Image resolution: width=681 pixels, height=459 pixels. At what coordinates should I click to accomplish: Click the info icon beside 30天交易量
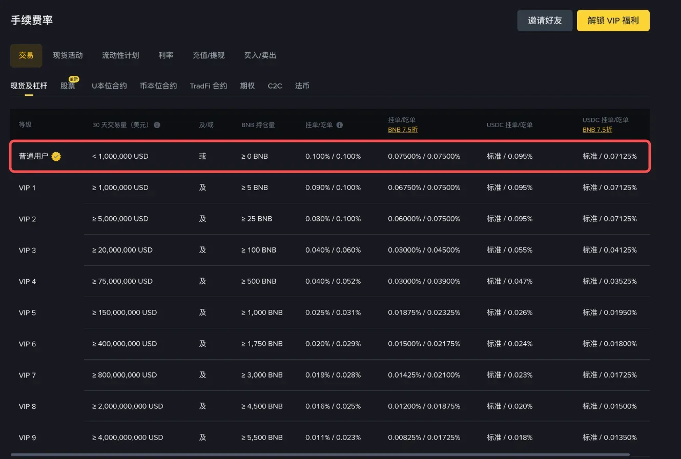coord(157,124)
